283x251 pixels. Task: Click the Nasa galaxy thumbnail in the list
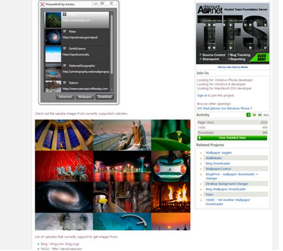[53, 36]
